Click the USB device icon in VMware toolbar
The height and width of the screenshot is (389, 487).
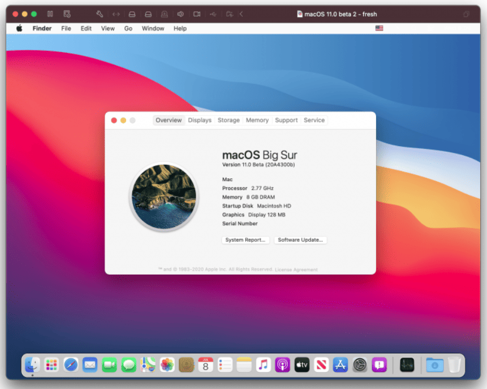tap(213, 14)
